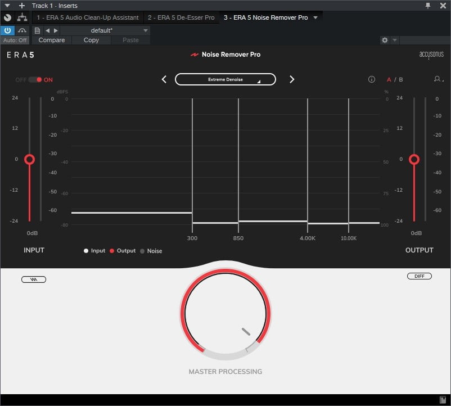This screenshot has width=451, height=406.
Task: Select the A state
Action: 389,80
